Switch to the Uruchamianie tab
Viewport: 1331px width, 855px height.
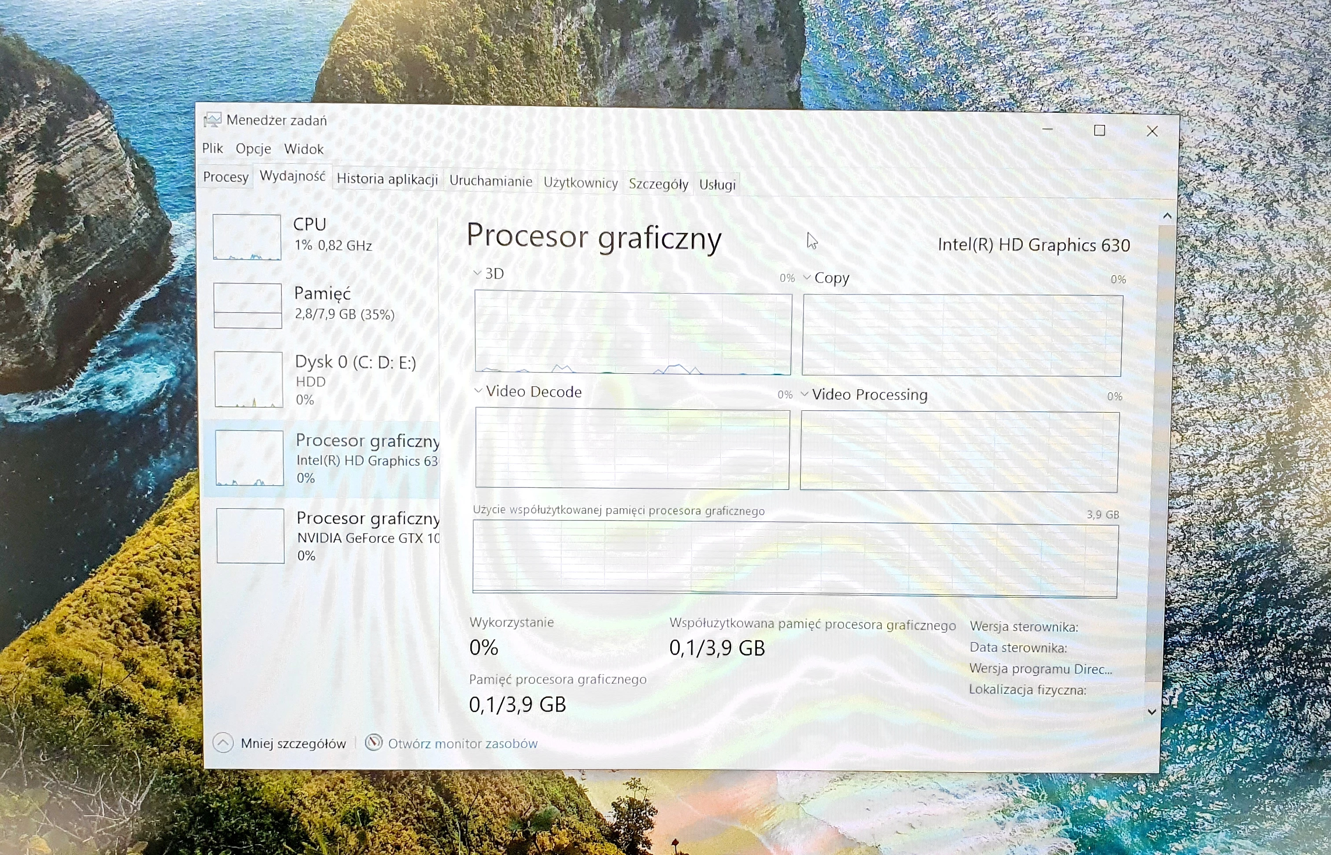pyautogui.click(x=490, y=181)
